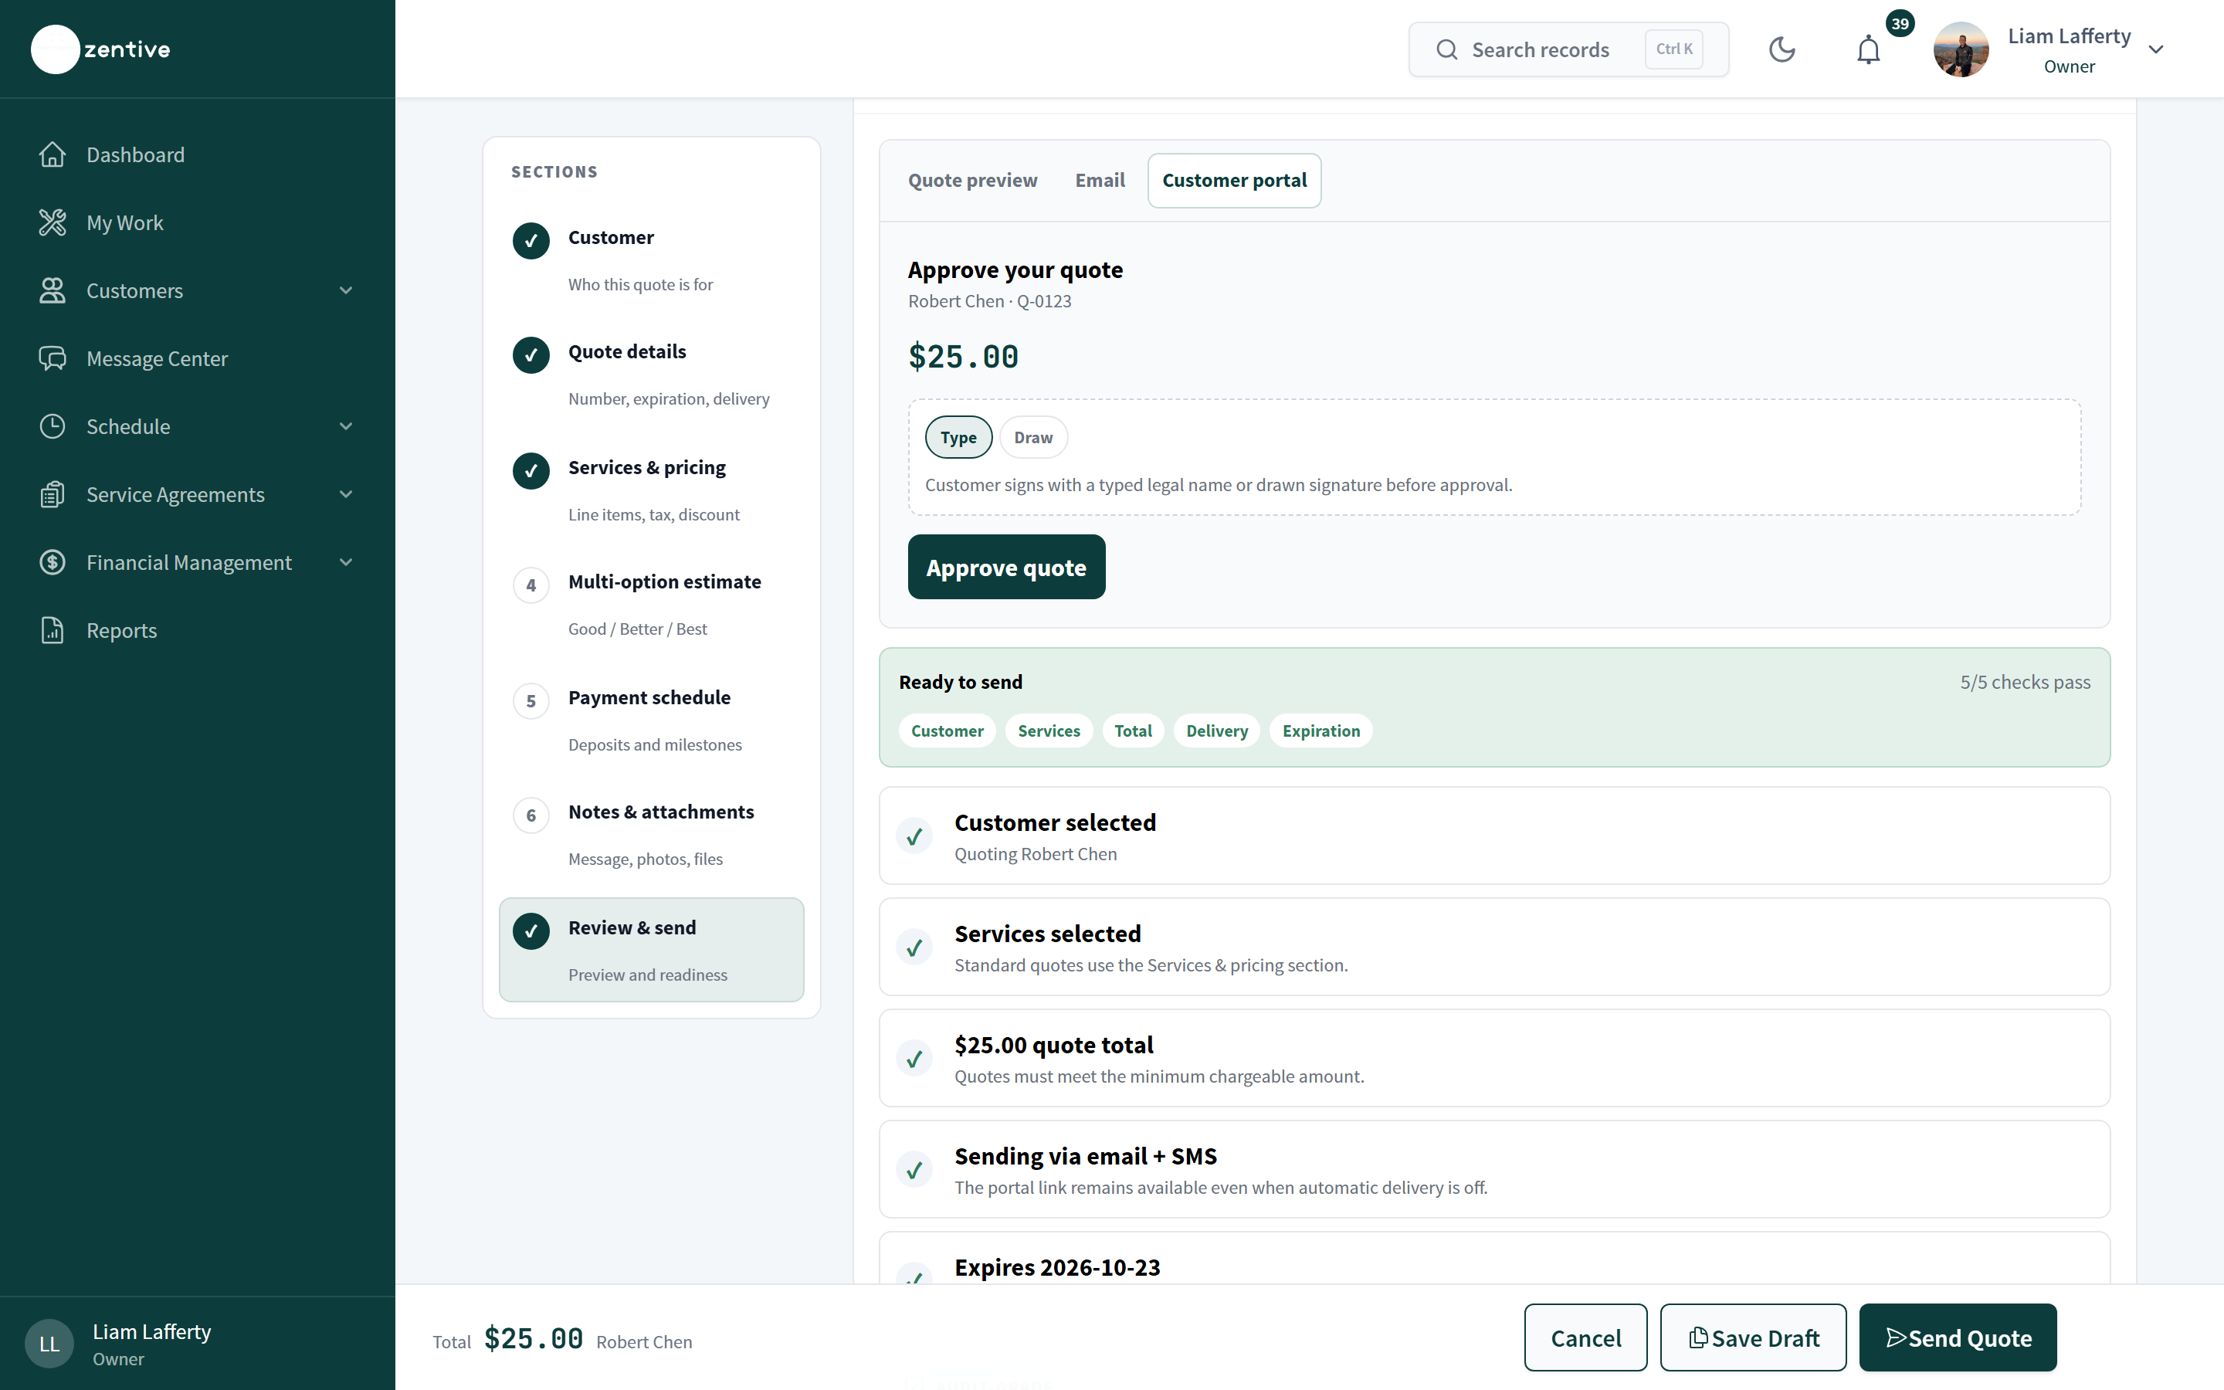Click the 'Robert Chen · Q-0123' text
This screenshot has width=2224, height=1390.
point(990,301)
